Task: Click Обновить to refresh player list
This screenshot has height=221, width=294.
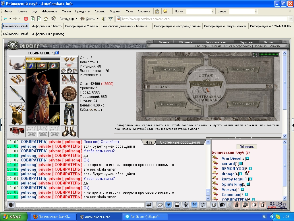Action: point(247,146)
